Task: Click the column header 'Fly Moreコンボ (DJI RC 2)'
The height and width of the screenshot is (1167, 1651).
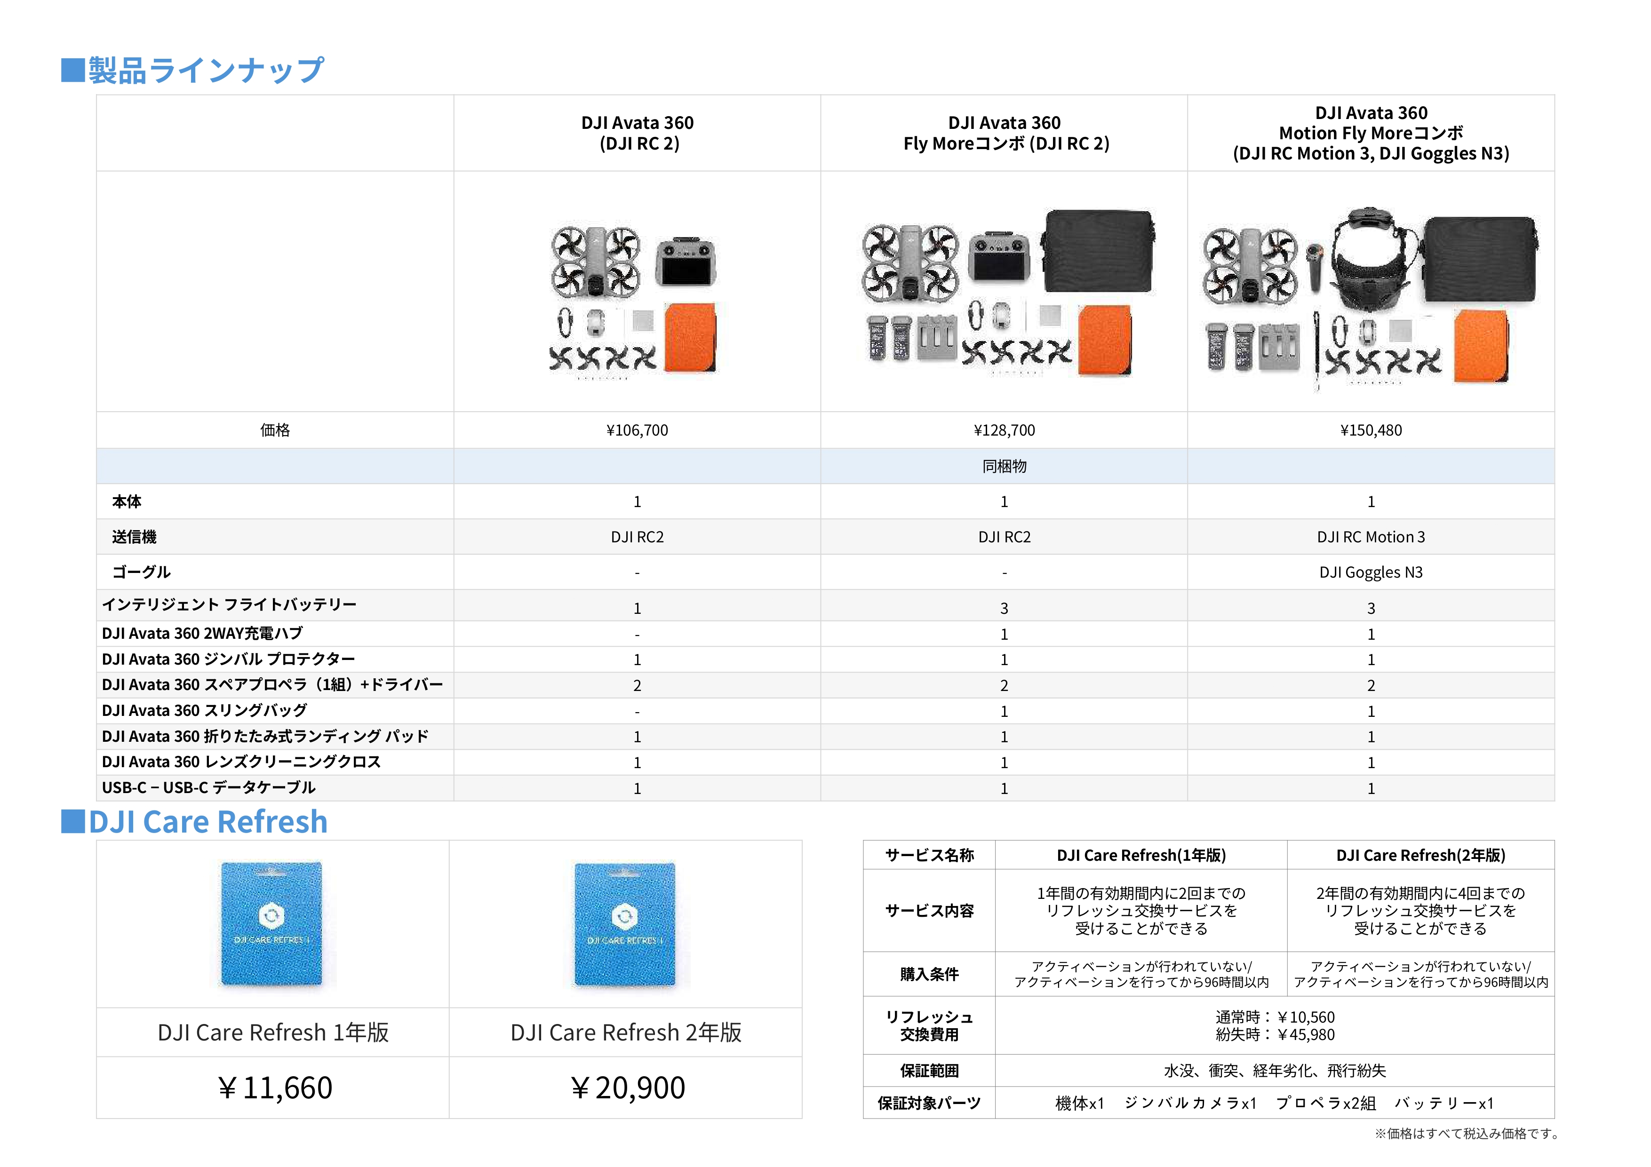Action: [x=1006, y=144]
